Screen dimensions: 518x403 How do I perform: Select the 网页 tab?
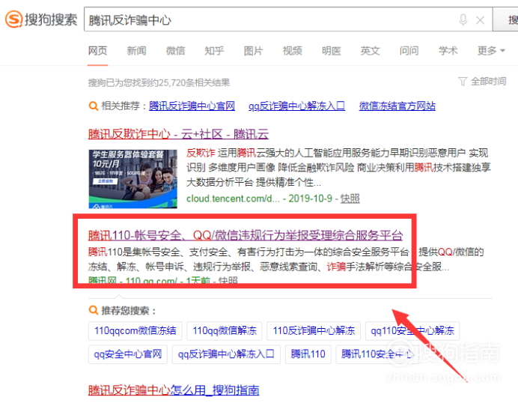point(98,51)
